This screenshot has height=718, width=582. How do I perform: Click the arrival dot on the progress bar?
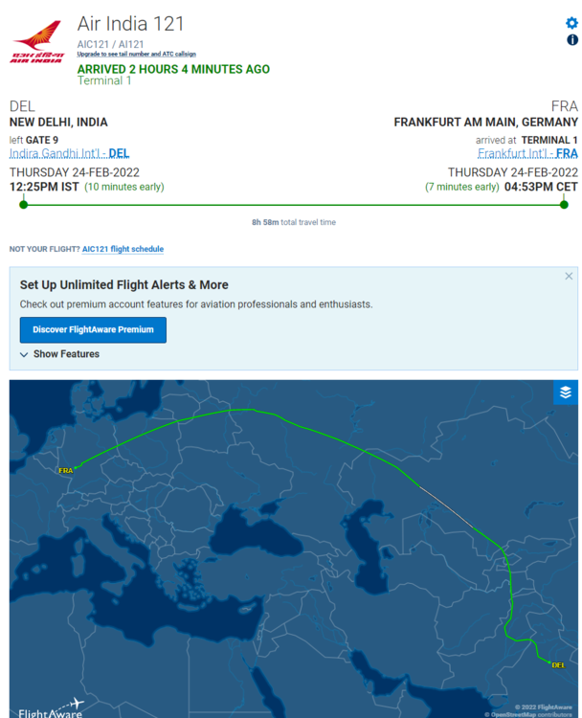[x=564, y=204]
